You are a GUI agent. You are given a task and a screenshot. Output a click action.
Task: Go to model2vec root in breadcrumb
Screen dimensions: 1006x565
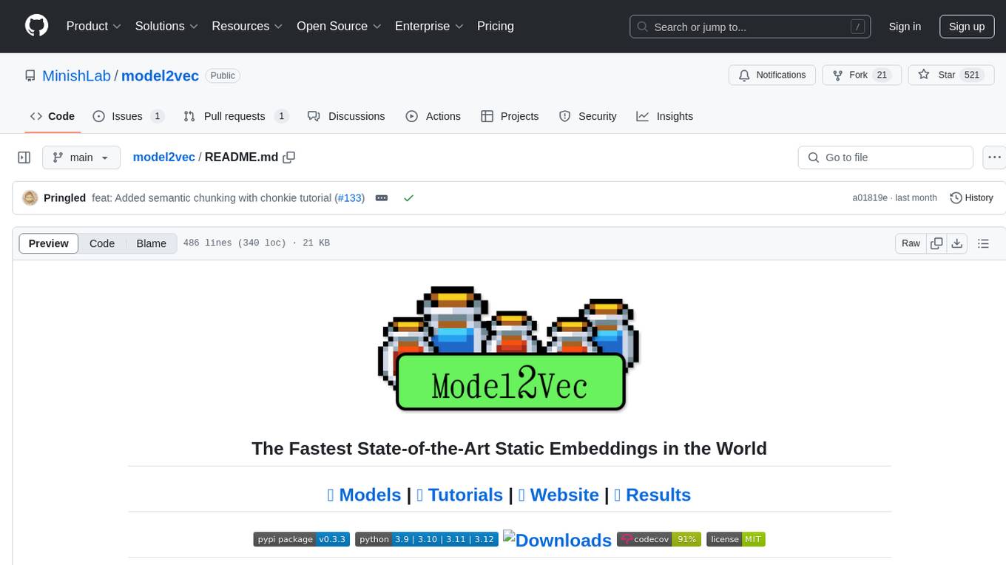tap(163, 158)
